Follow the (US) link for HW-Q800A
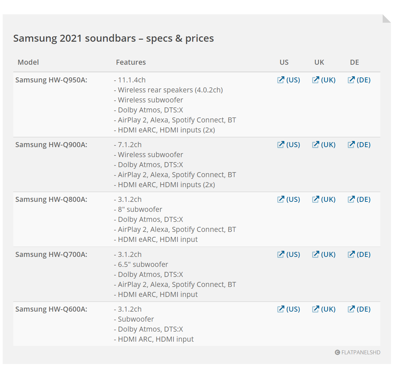This screenshot has height=371, width=395. (x=293, y=199)
